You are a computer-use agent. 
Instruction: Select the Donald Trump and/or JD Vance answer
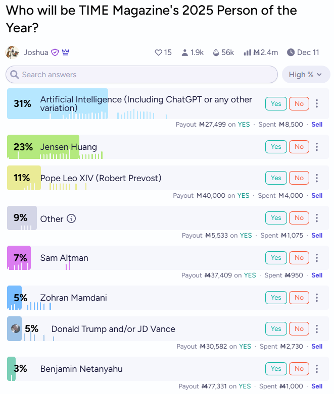(113, 329)
